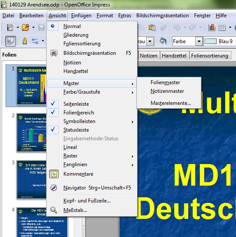Viewport: 236px width, 237px height.
Task: Click the pen nib Line icon
Action: coord(25,41)
